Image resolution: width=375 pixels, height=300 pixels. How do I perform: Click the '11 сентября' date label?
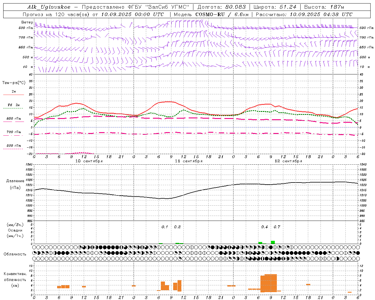[x=189, y=161]
